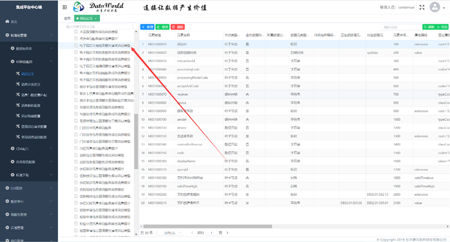Expand the 数据中心 menu chevron
This screenshot has height=242, width=450.
pyautogui.click(x=51, y=201)
